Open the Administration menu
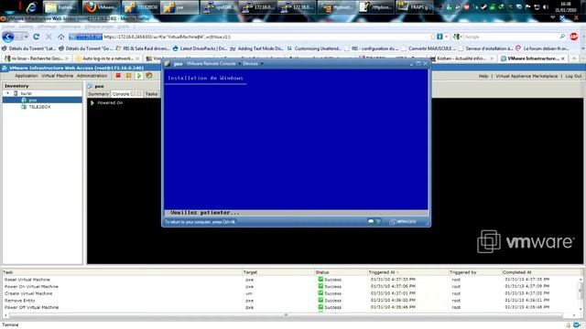This screenshot has width=586, height=329. coord(92,76)
